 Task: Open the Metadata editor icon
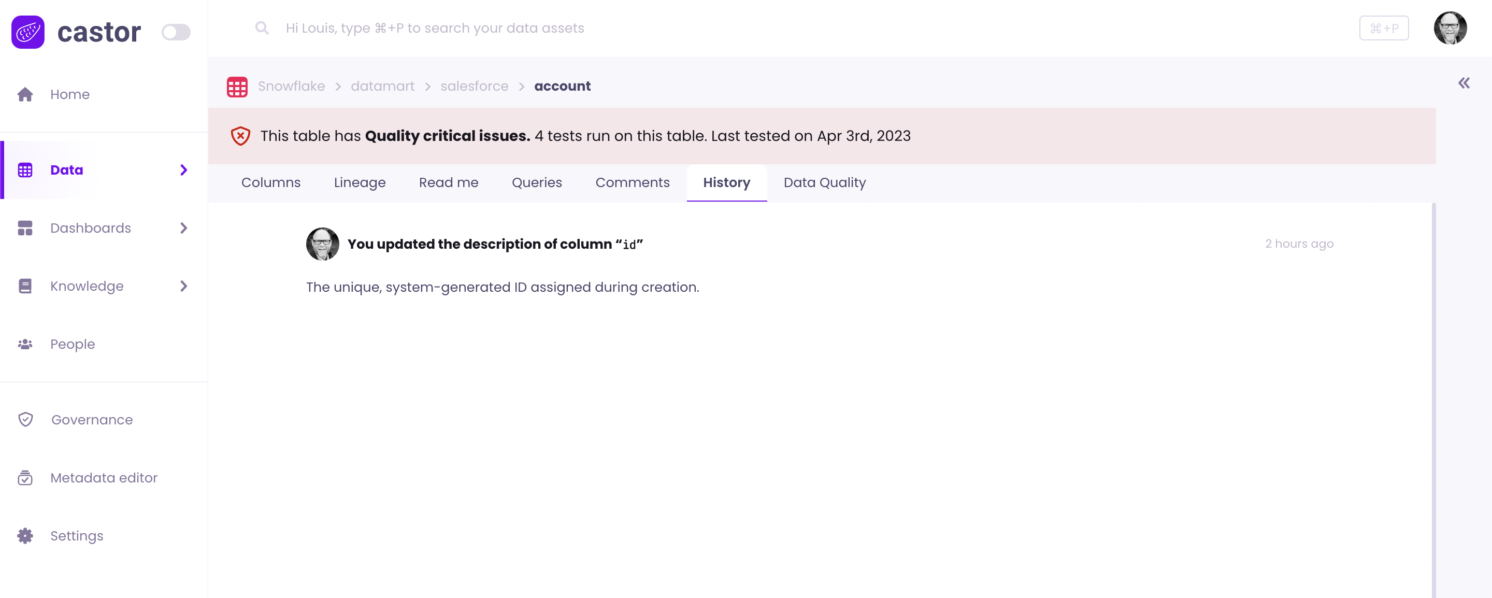(25, 478)
